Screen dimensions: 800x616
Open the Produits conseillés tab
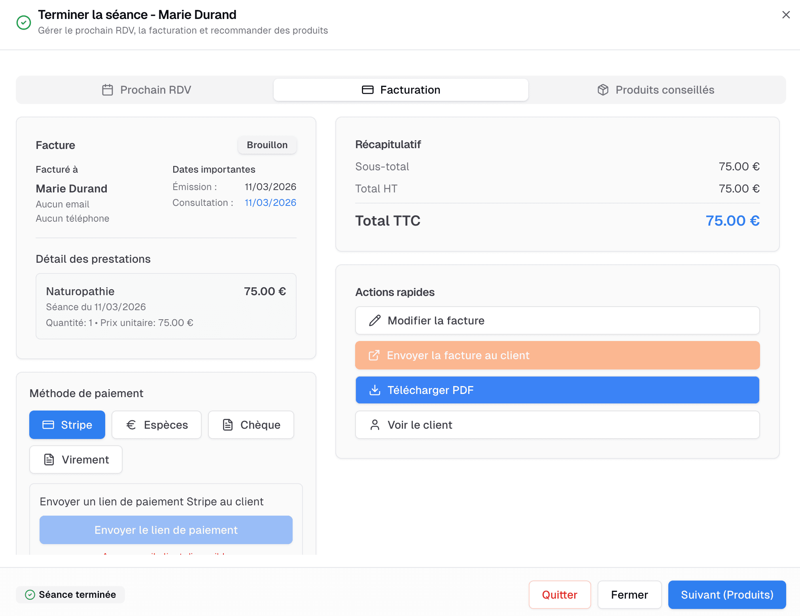point(656,90)
